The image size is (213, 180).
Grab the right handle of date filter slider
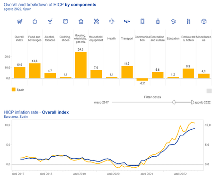point(192,102)
